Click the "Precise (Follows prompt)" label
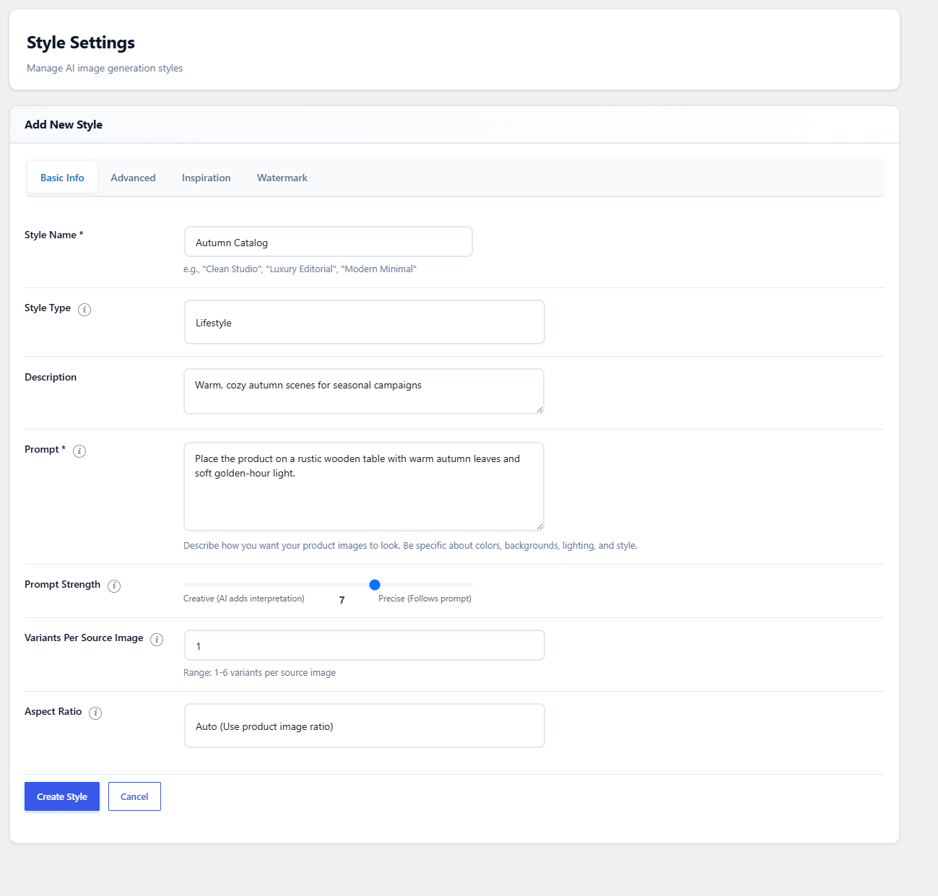Image resolution: width=938 pixels, height=896 pixels. (x=425, y=599)
